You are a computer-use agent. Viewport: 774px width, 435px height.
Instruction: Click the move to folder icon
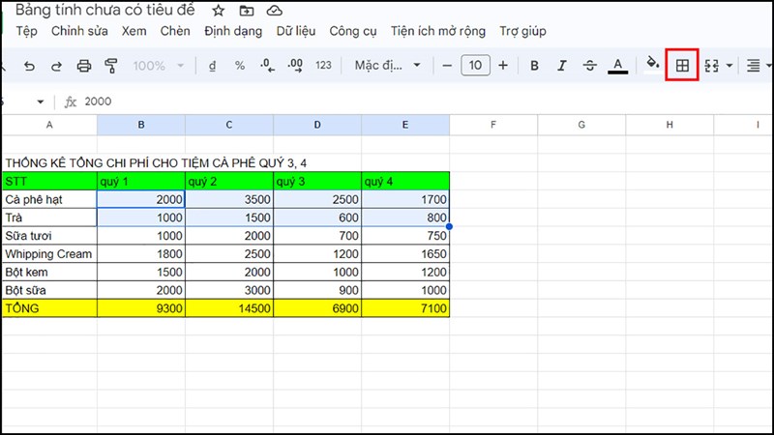pyautogui.click(x=247, y=11)
